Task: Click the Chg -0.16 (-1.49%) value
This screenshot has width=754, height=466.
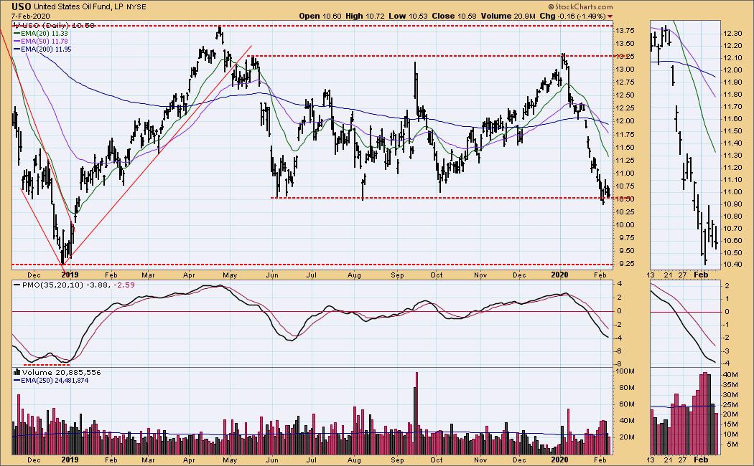Action: click(x=572, y=16)
